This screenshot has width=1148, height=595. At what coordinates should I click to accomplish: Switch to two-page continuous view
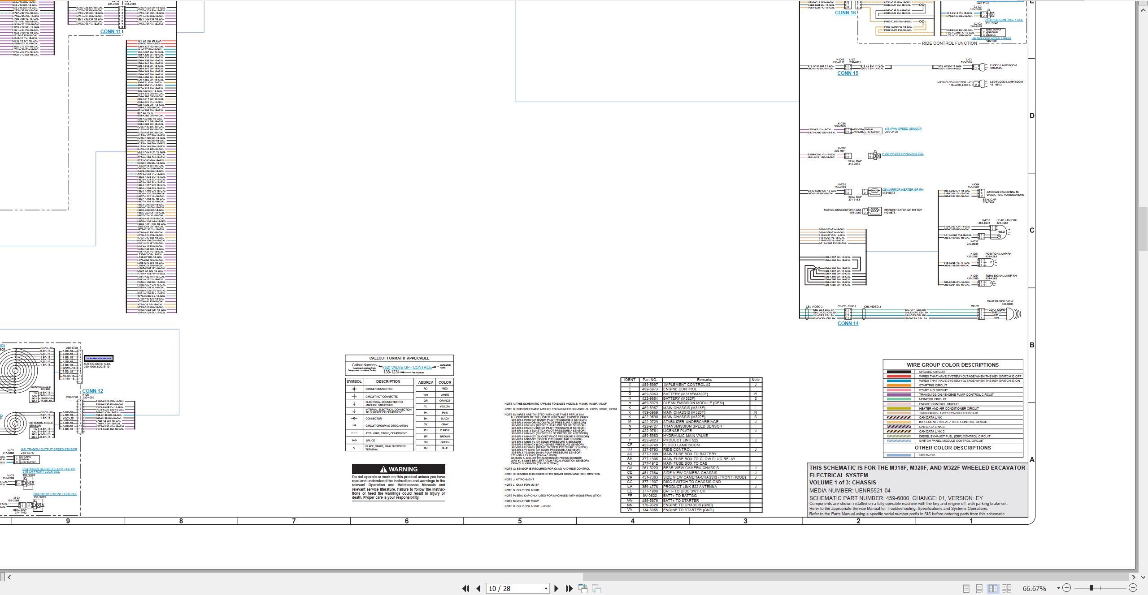(x=1006, y=588)
